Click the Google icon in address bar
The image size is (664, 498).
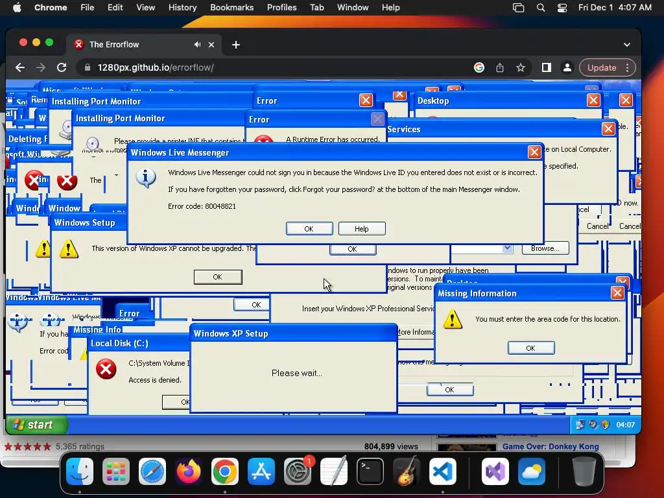pyautogui.click(x=479, y=67)
